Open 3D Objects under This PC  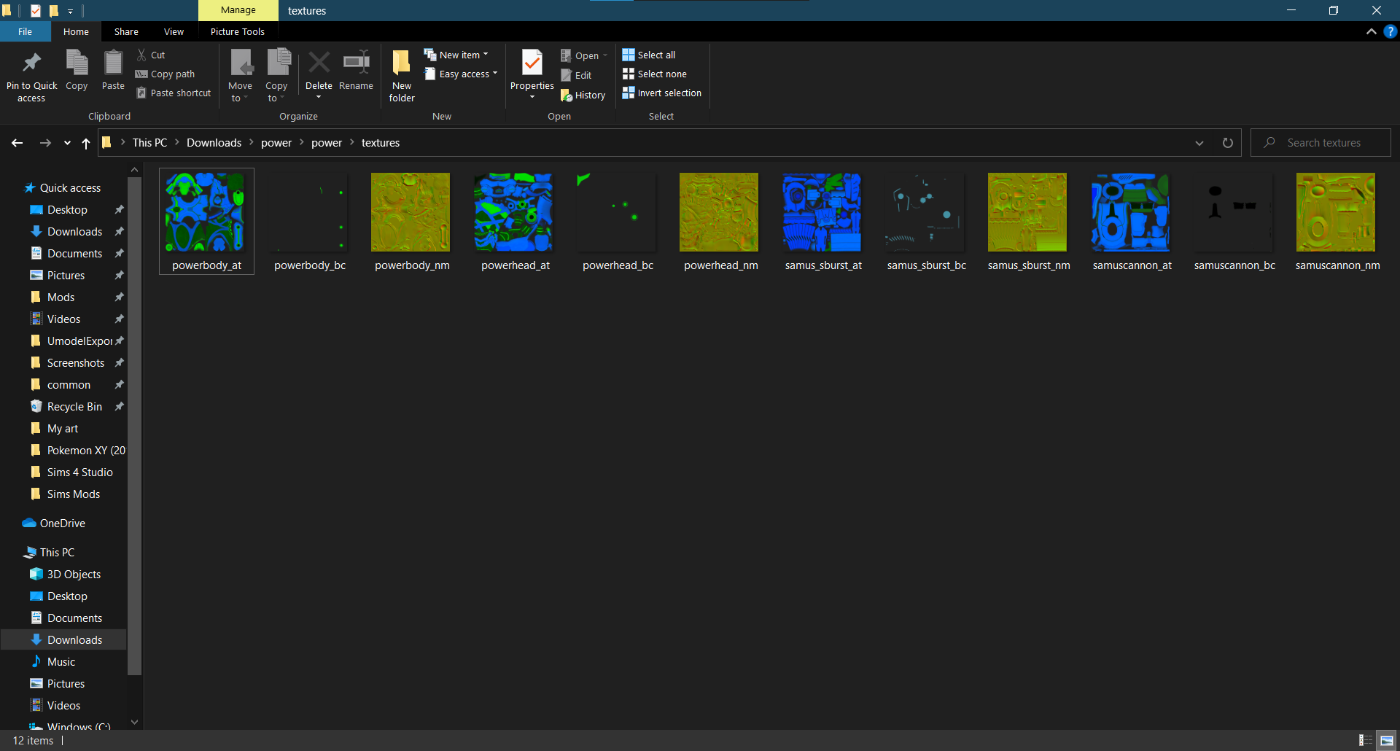tap(74, 575)
